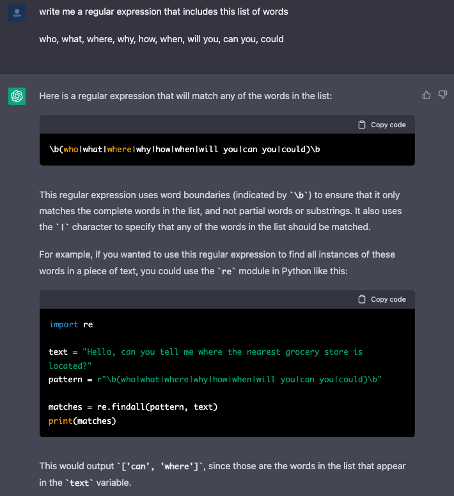Click the 'import re' line
This screenshot has width=454, height=496.
pos(71,325)
